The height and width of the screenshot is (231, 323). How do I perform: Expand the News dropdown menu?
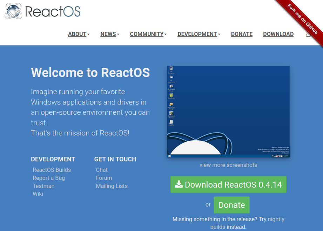point(110,34)
